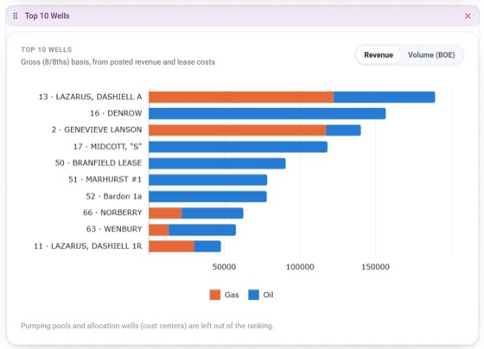Click well label 52 · Bardon 1a
Viewport: 484px width, 349px height.
coord(113,196)
